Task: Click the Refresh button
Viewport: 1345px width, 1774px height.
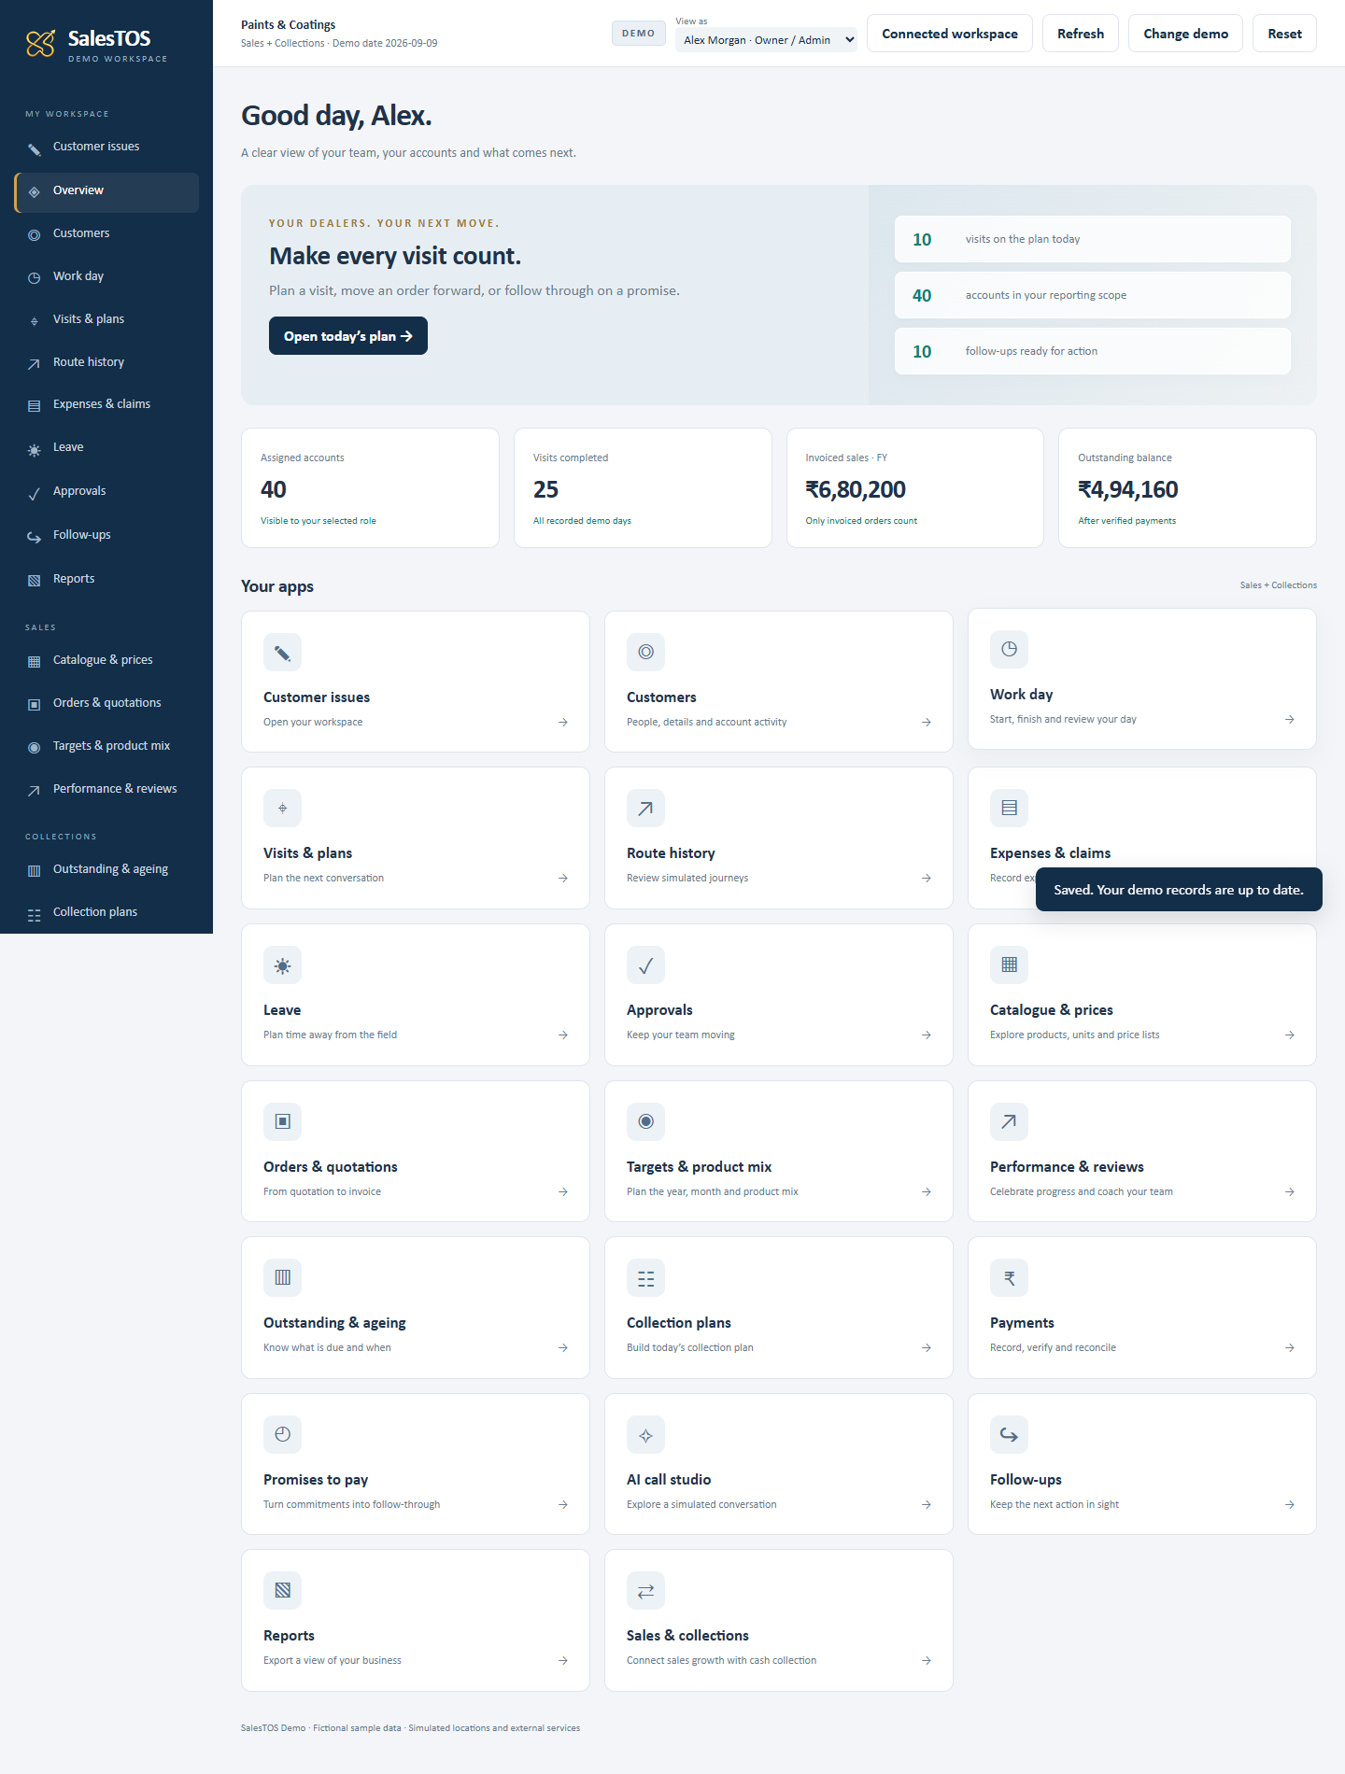Action: click(x=1081, y=34)
